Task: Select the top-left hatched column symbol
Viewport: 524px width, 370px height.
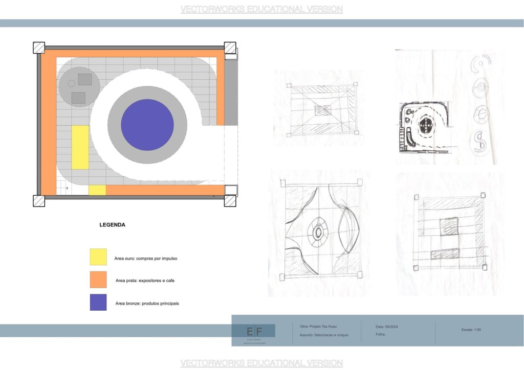Action: coord(39,47)
